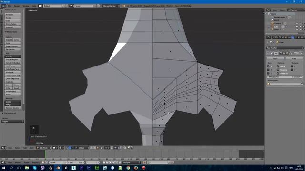The height and width of the screenshot is (171, 305).
Task: Collapse the Deselect All operator panel
Action: [3, 113]
